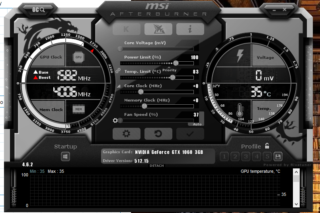Click the Memory Clock slider handle
Screen dimensions: 320x213
coord(144,106)
